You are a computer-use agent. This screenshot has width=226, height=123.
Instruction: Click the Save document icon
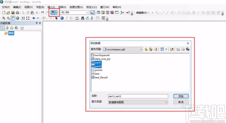coord(13,12)
